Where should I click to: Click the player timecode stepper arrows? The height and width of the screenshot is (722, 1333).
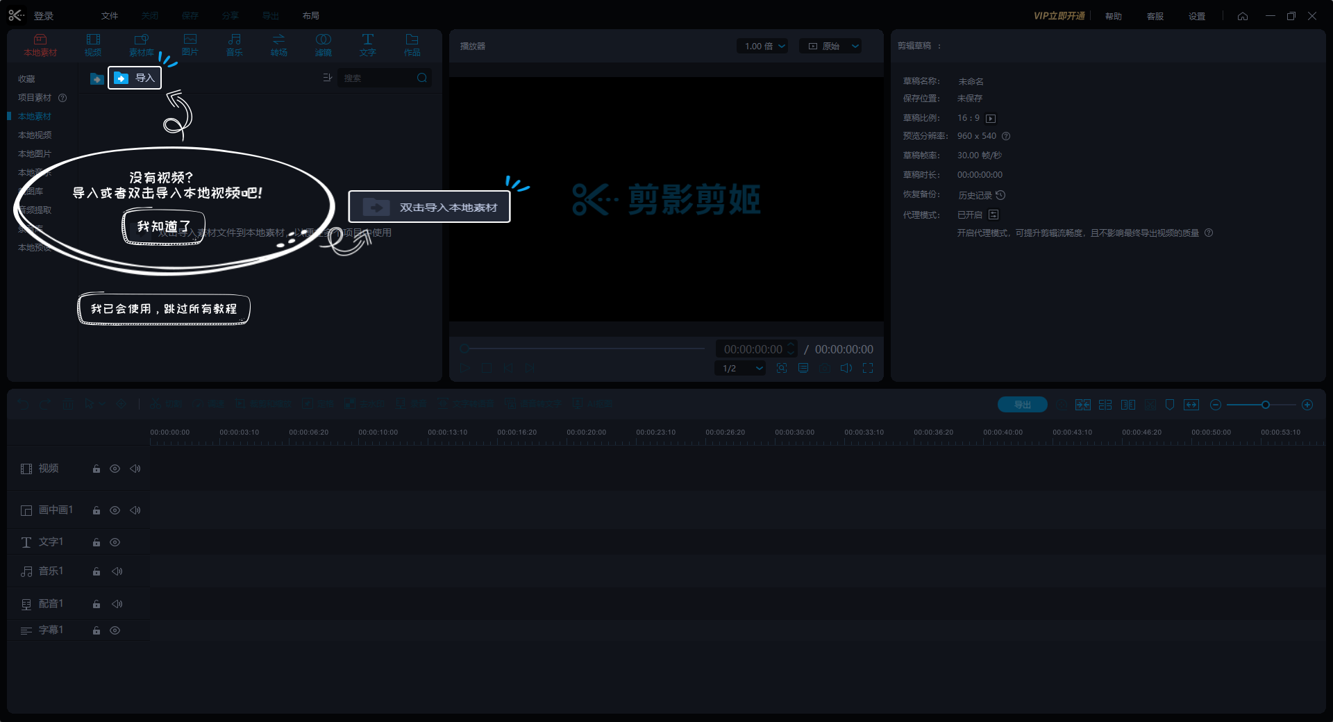(x=790, y=349)
